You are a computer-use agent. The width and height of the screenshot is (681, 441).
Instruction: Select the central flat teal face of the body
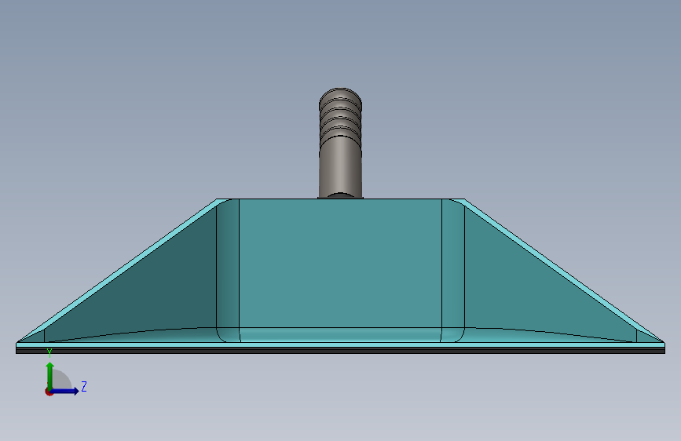click(x=341, y=264)
